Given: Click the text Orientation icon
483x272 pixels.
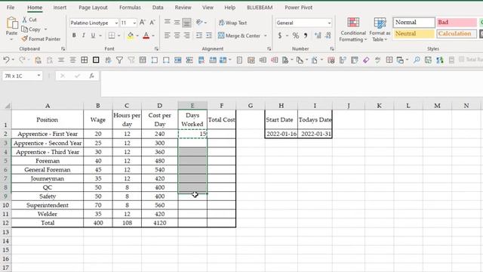Looking at the screenshot, I should click(x=199, y=22).
